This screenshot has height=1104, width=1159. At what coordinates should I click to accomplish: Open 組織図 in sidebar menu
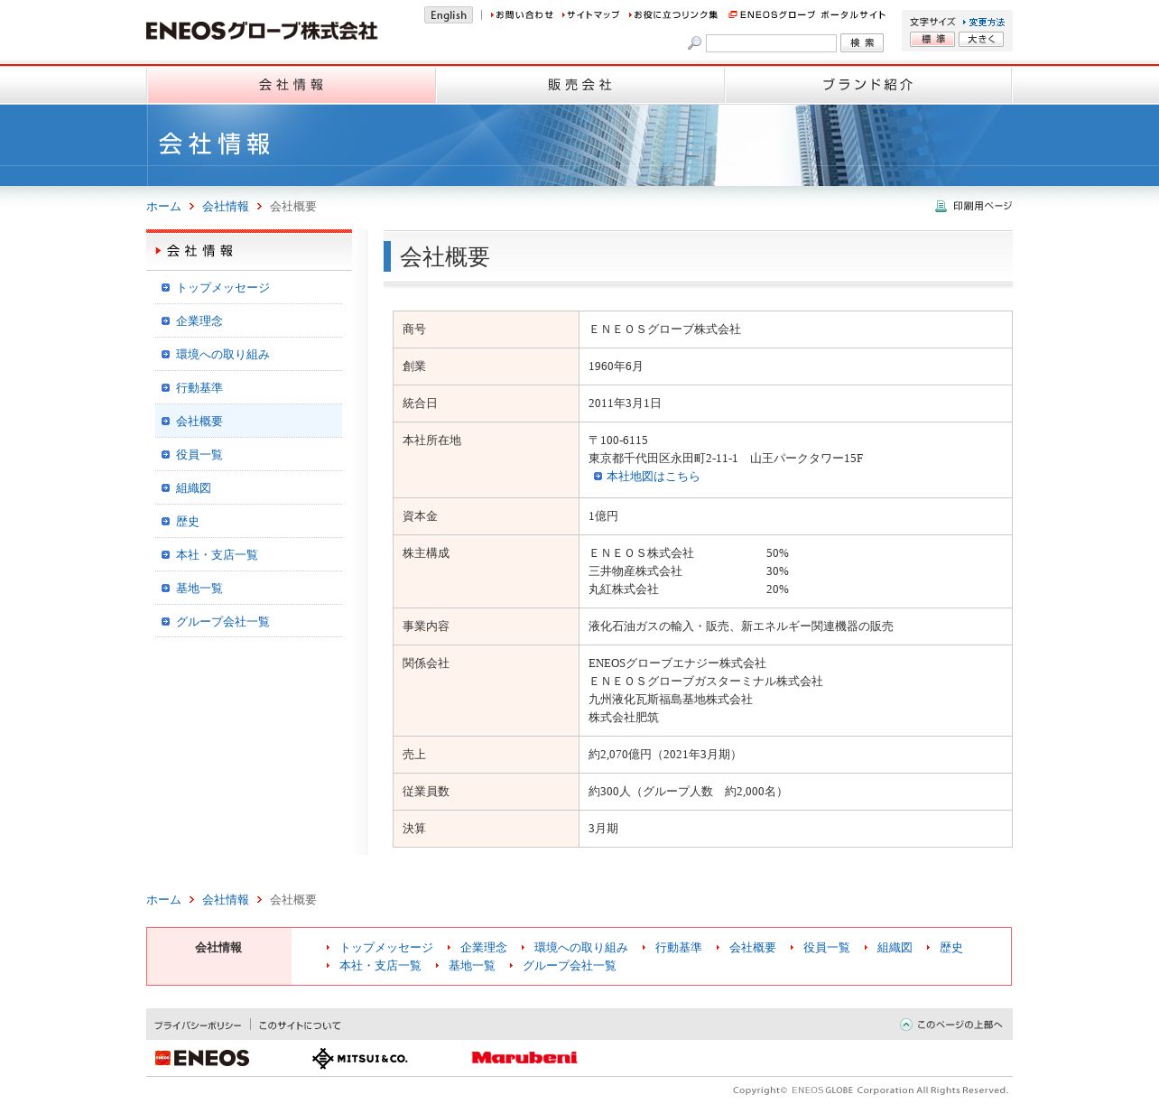pos(193,488)
